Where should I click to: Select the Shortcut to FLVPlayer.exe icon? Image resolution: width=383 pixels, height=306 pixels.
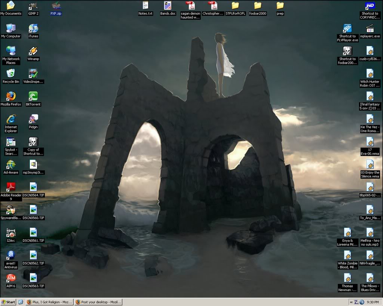347,28
